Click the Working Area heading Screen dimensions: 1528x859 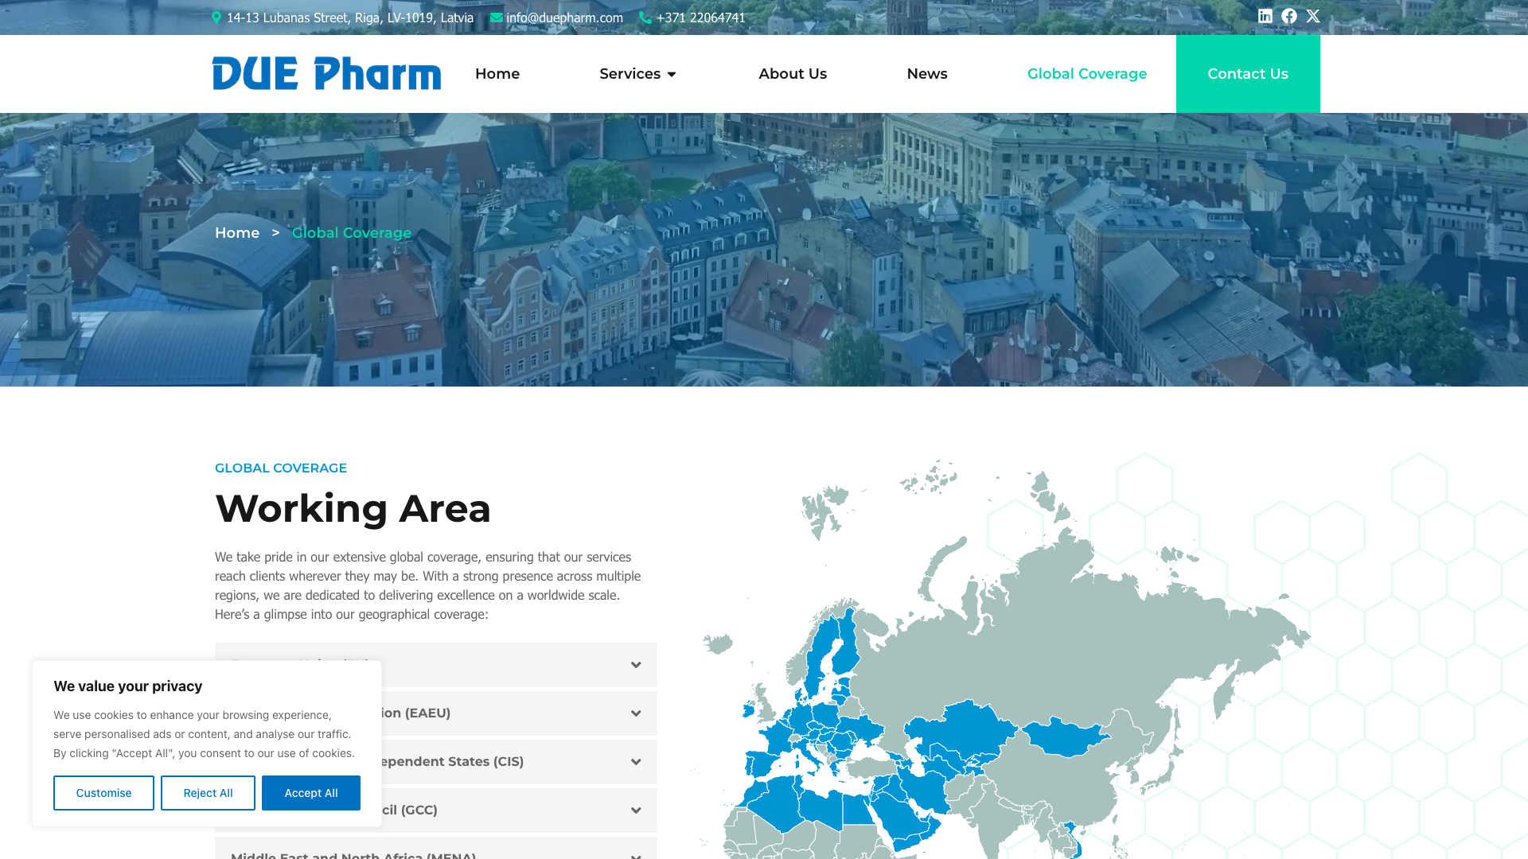click(353, 508)
